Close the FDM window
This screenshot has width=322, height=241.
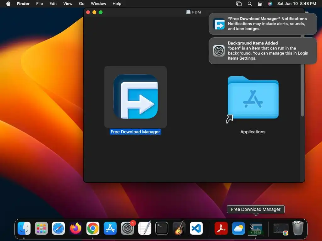click(88, 12)
